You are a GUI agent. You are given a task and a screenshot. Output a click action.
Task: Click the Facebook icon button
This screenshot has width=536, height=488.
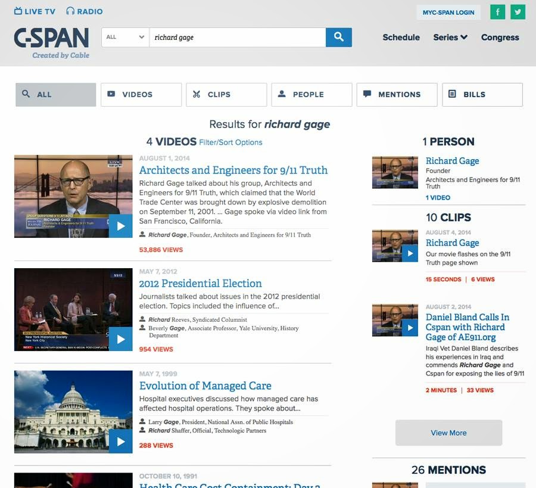(x=497, y=13)
